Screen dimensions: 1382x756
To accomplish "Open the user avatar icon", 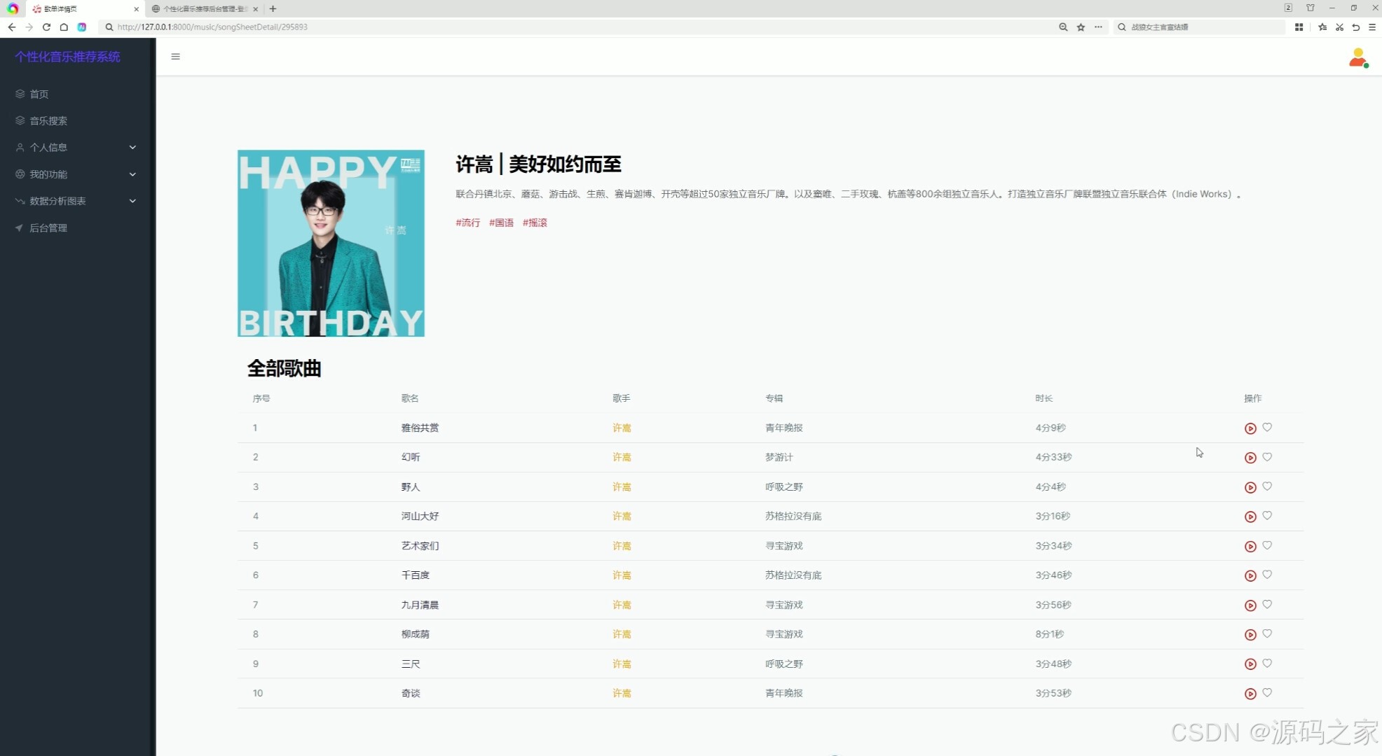I will point(1357,57).
